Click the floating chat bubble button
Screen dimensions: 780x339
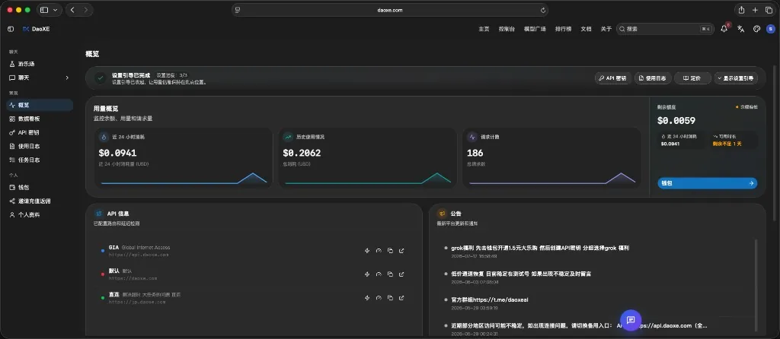click(x=630, y=320)
